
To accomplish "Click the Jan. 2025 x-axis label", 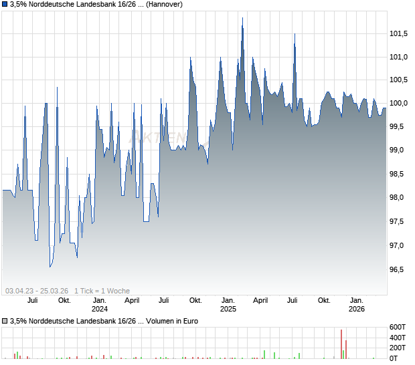I will (228, 304).
